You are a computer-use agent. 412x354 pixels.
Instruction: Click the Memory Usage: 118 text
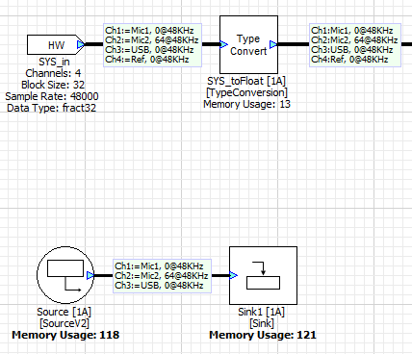pyautogui.click(x=65, y=335)
